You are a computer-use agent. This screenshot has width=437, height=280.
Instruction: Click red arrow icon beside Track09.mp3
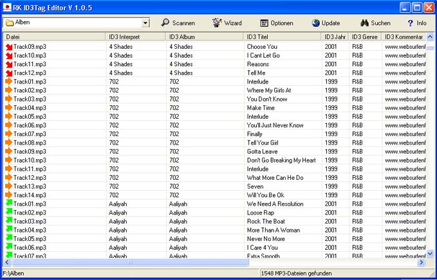click(8, 47)
